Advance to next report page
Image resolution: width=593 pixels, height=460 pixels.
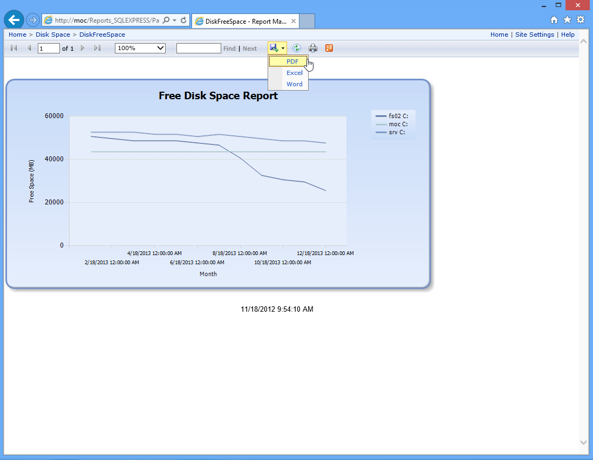tap(83, 48)
